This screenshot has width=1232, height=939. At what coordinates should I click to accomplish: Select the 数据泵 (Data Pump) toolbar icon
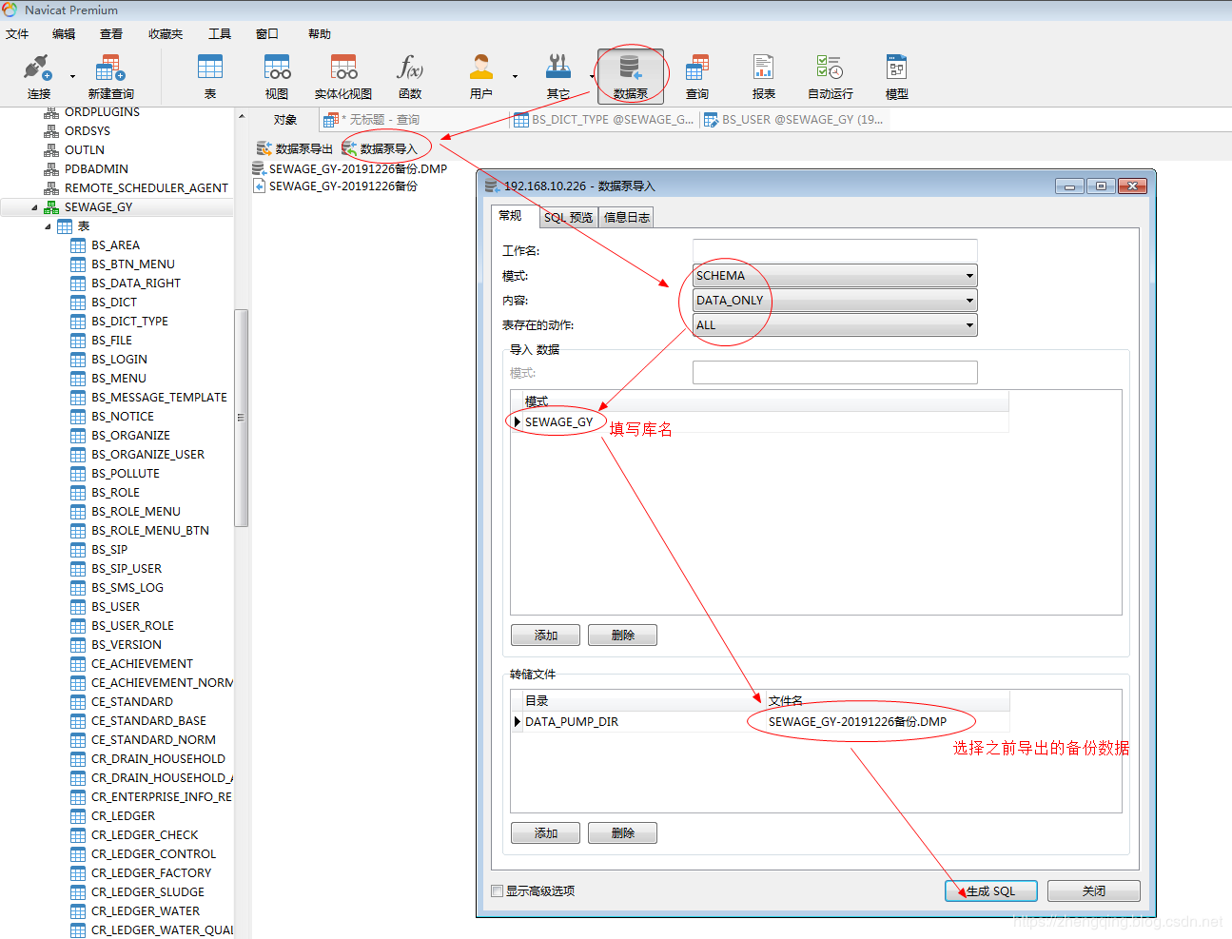pos(630,76)
